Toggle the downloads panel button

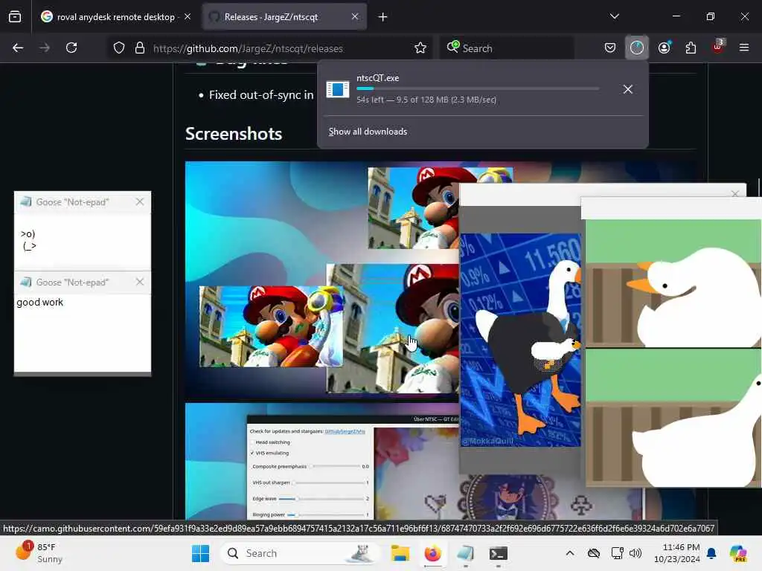637,48
